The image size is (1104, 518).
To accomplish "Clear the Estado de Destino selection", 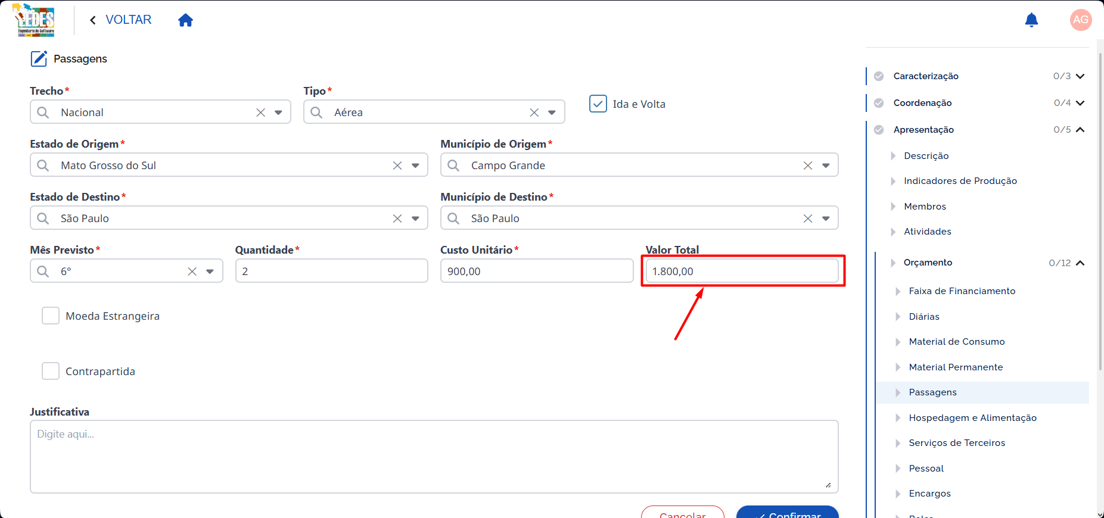I will click(397, 219).
